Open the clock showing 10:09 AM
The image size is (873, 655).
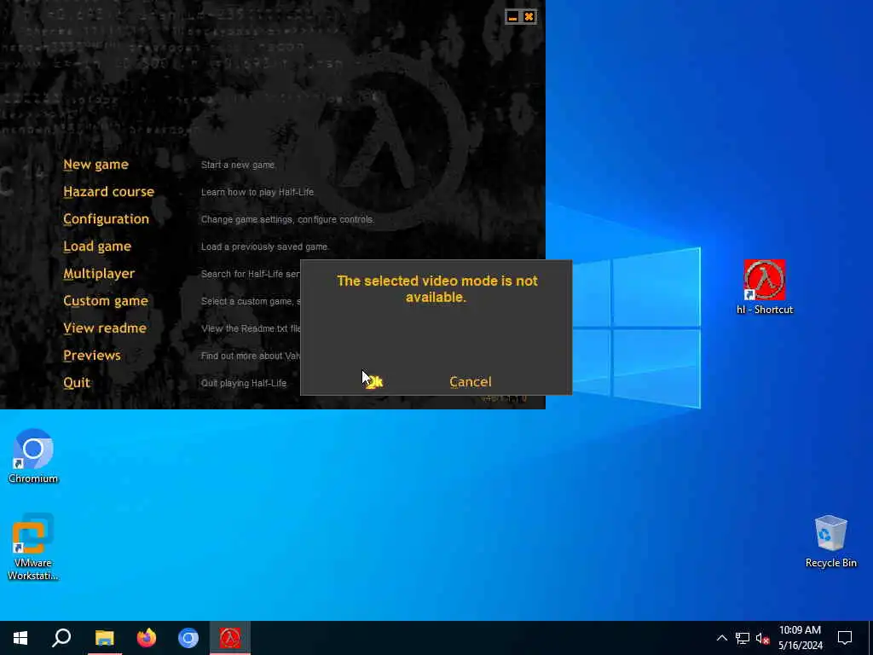click(800, 638)
